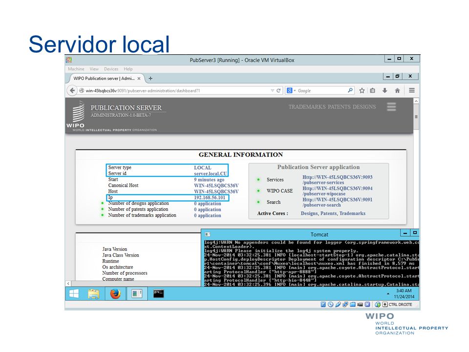Go to TRADEMARKS in the page header

[307, 107]
